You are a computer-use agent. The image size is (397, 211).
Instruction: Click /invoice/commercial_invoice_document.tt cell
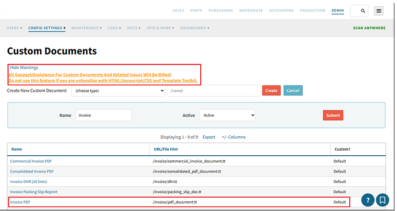pyautogui.click(x=189, y=161)
